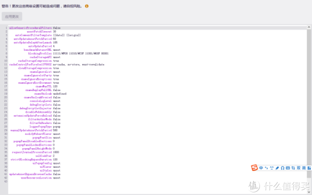Image resolution: width=312 pixels, height=195 pixels.
Task: Toggle the 双 double-pinyin icon
Action: pyautogui.click(x=298, y=168)
